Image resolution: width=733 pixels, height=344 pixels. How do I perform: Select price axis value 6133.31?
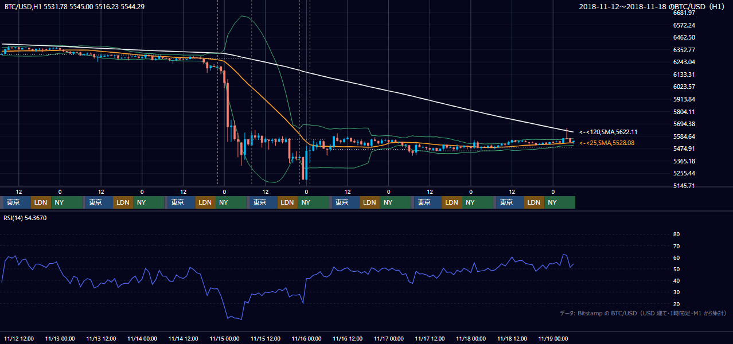click(x=684, y=75)
